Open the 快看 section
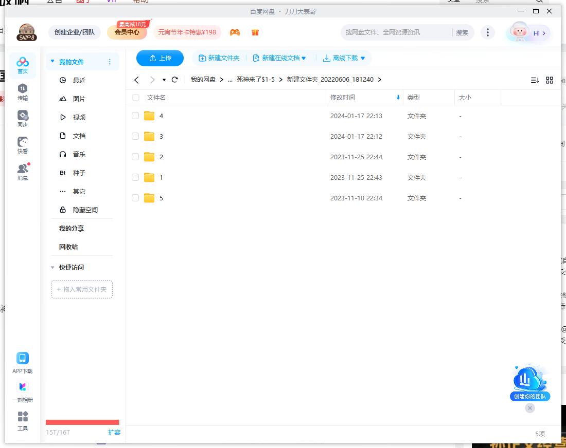566x448 pixels. point(22,145)
